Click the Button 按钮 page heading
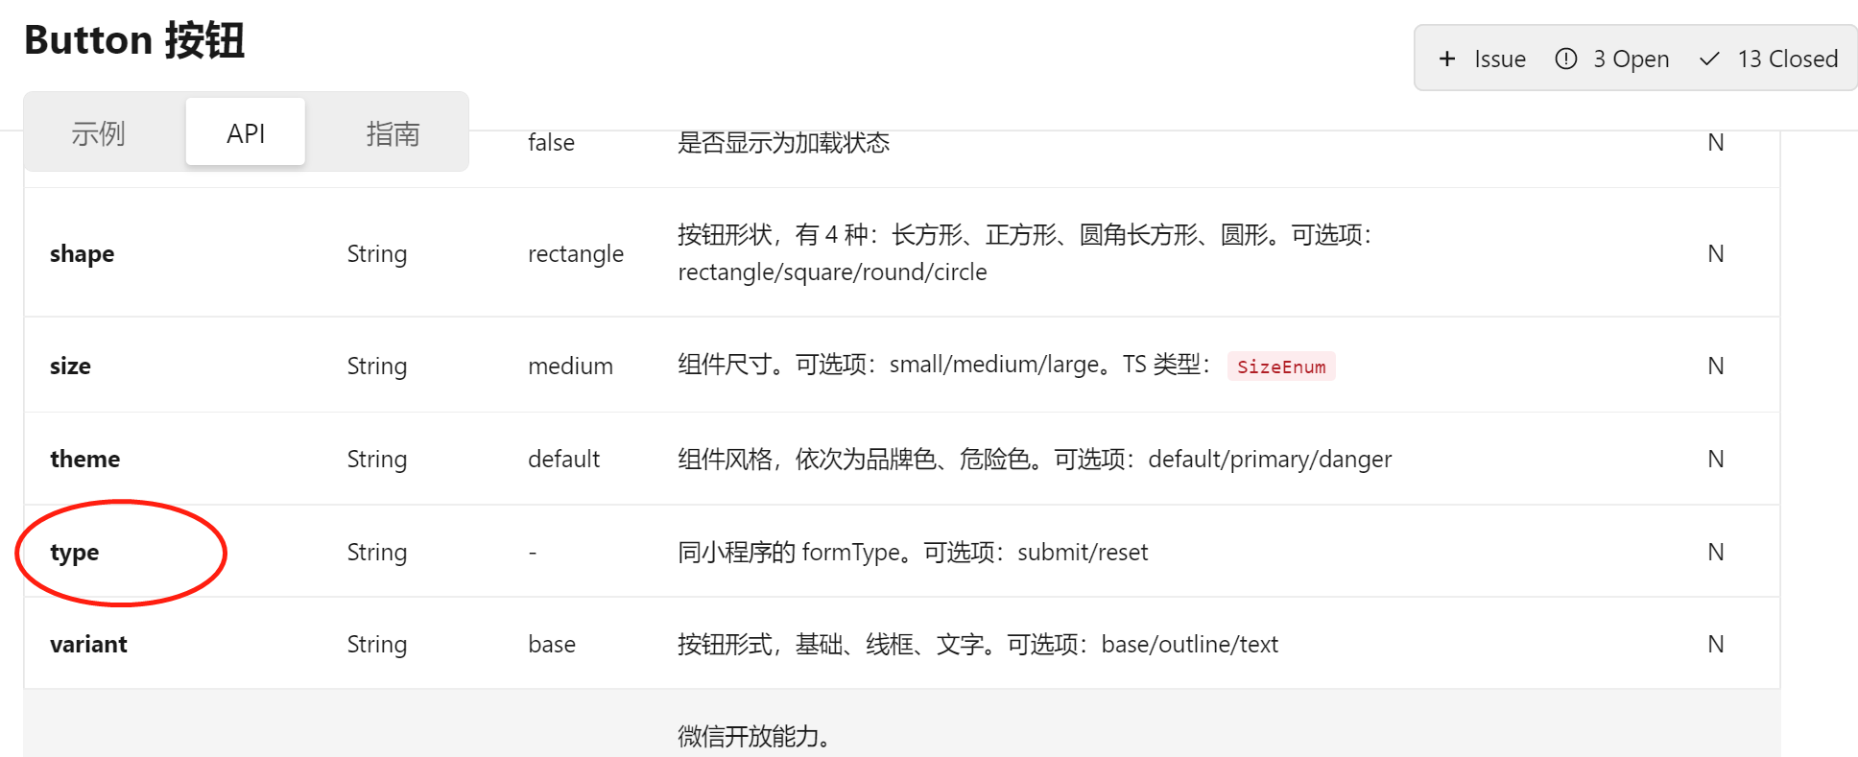The image size is (1858, 757). (134, 40)
